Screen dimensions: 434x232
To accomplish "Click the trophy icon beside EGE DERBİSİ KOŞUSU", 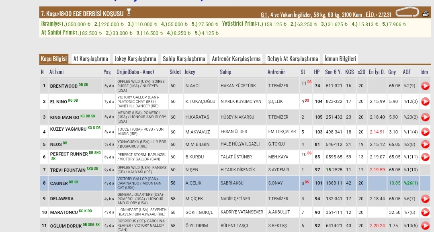I will click(x=129, y=12).
